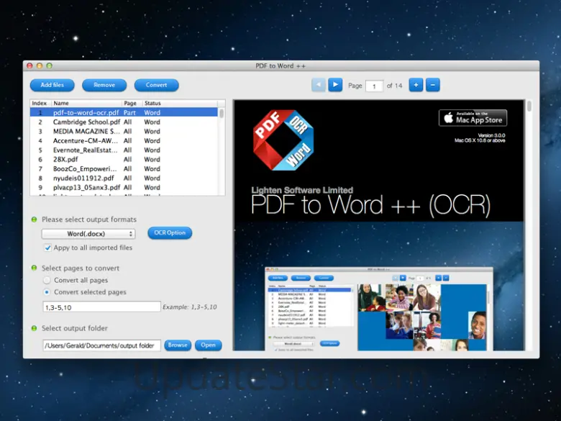Click the page range input field

pyautogui.click(x=101, y=307)
